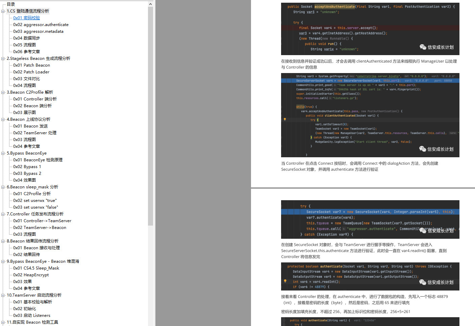Screen dimensions: 475x326
Task: Select '0x03 流程图' under Controller 任务发布流程分析
Action: 24,234
